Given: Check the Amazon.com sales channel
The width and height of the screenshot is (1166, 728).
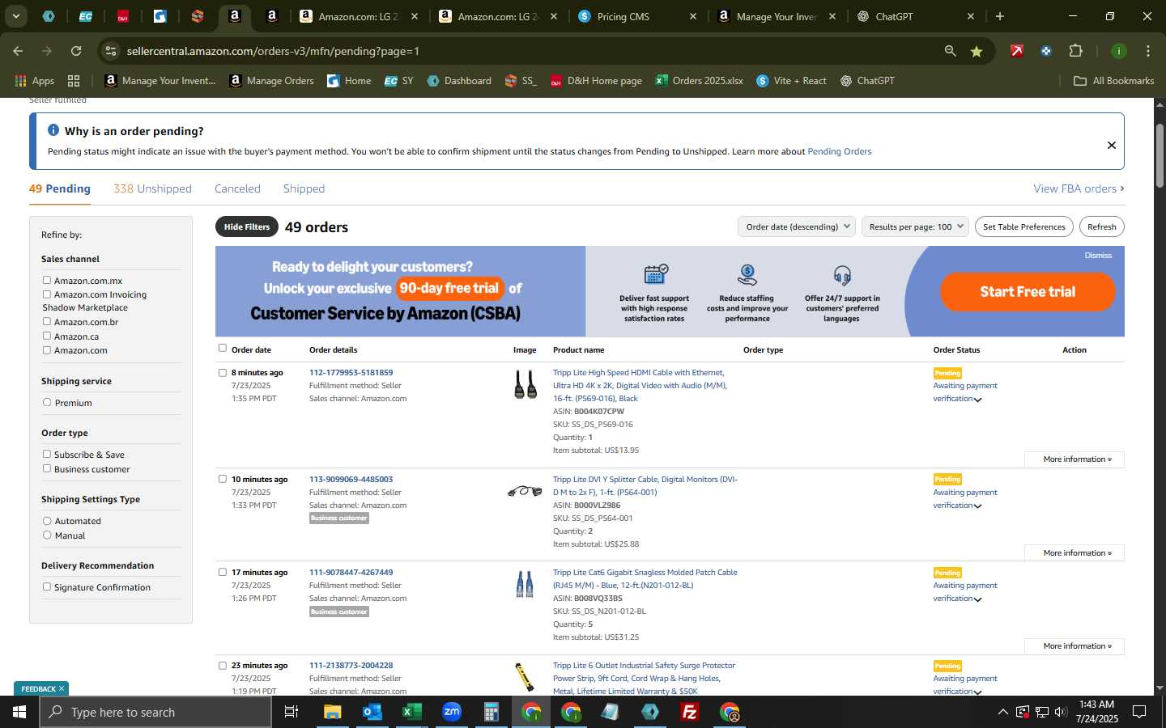Looking at the screenshot, I should pyautogui.click(x=47, y=350).
